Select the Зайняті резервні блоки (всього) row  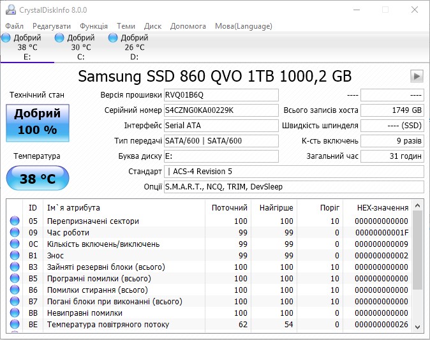click(209, 267)
